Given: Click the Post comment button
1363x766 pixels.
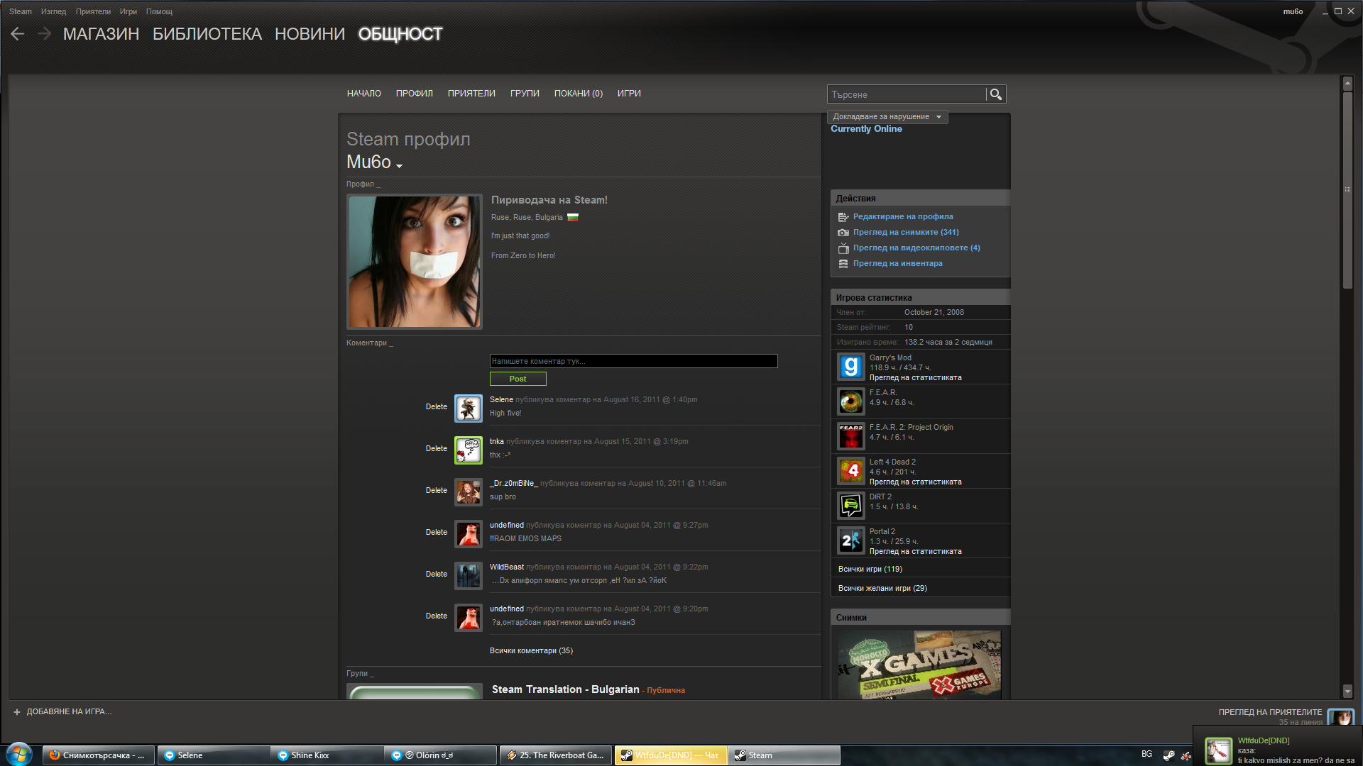Looking at the screenshot, I should (x=518, y=379).
